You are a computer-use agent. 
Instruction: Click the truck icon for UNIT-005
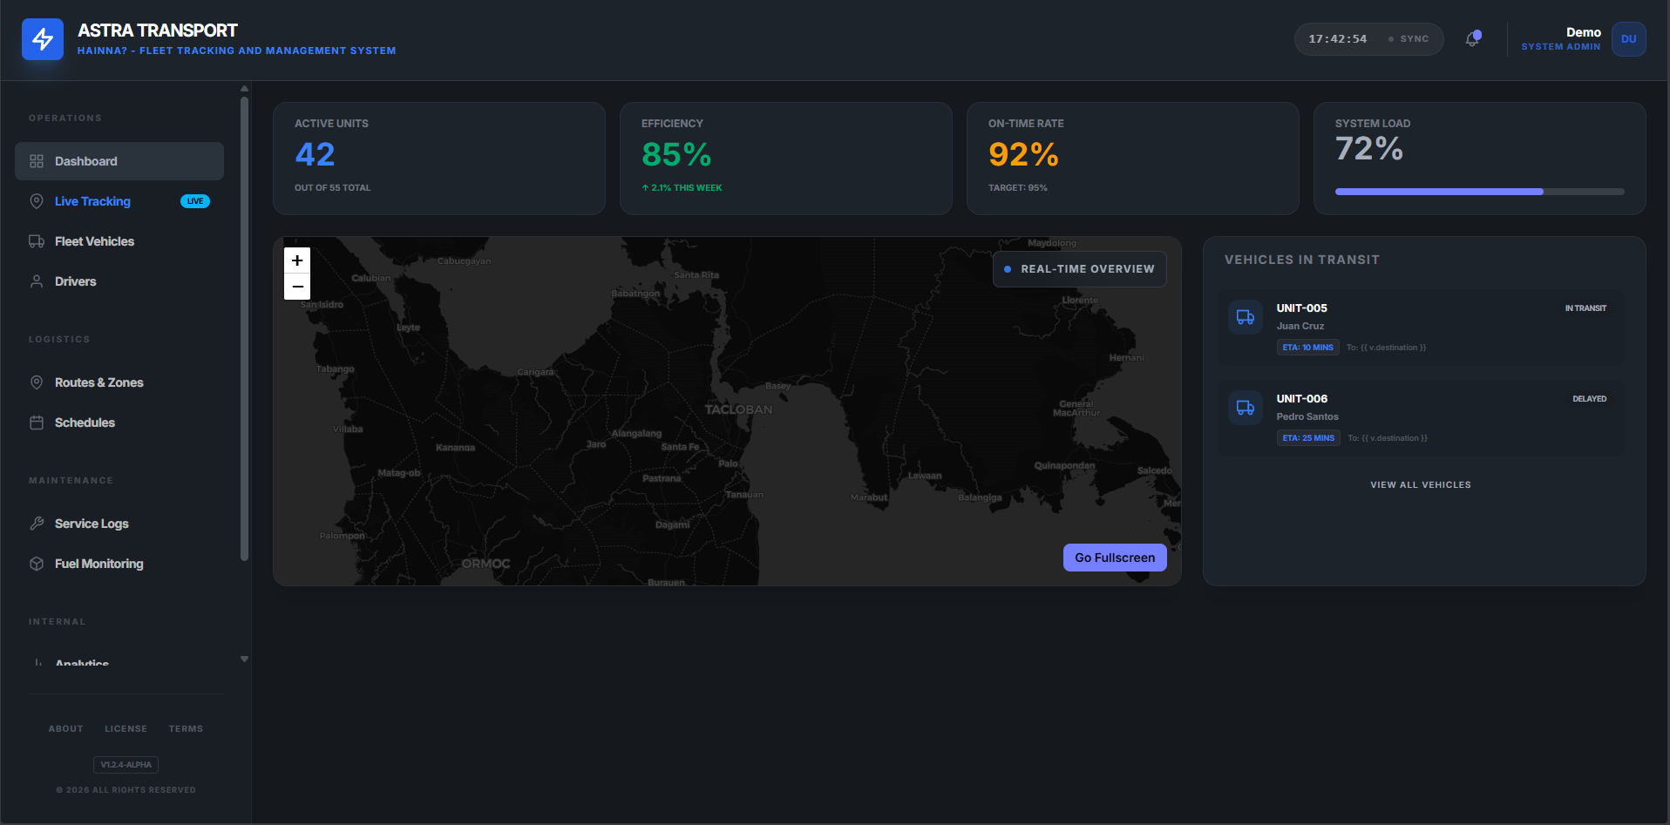point(1246,317)
